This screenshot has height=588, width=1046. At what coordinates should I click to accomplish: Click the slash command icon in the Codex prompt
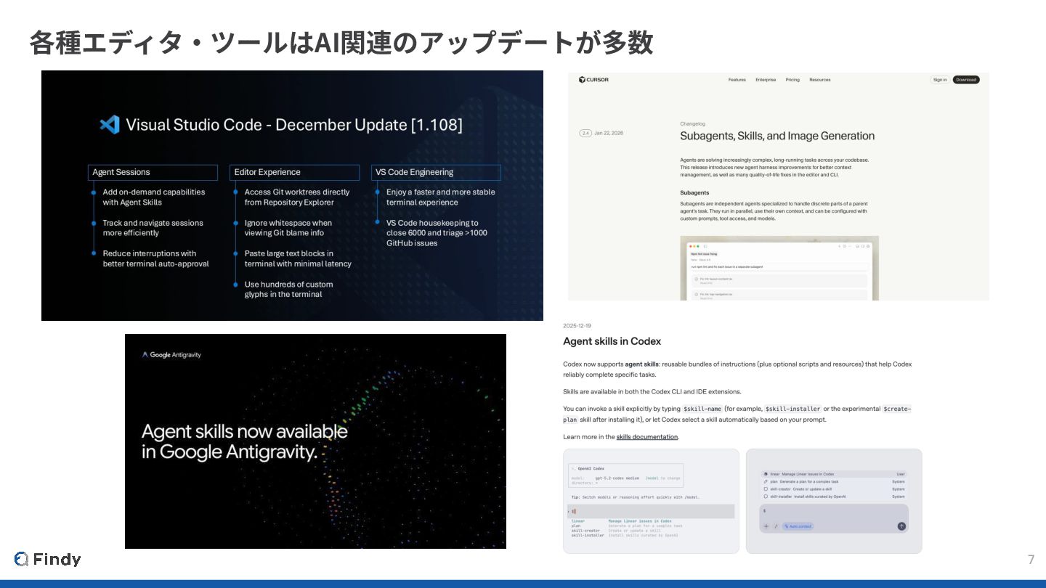(x=776, y=526)
